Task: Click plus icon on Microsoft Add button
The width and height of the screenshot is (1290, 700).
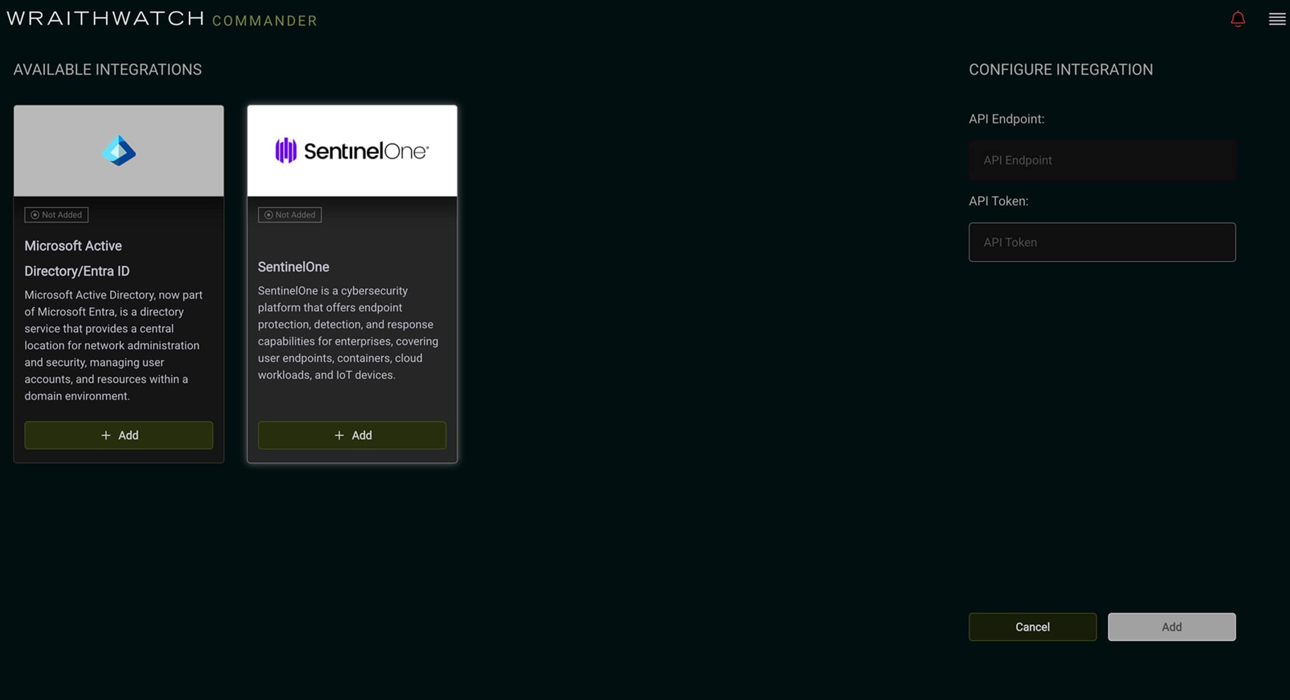Action: (106, 436)
